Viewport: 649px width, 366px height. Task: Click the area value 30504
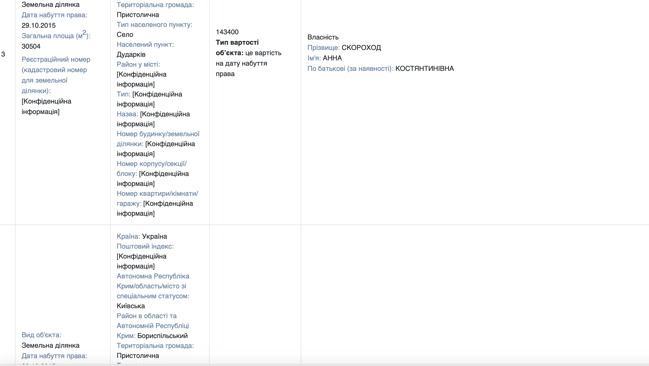31,46
